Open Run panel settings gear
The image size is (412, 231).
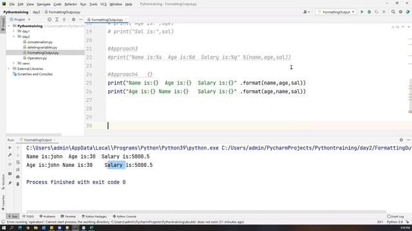401,140
